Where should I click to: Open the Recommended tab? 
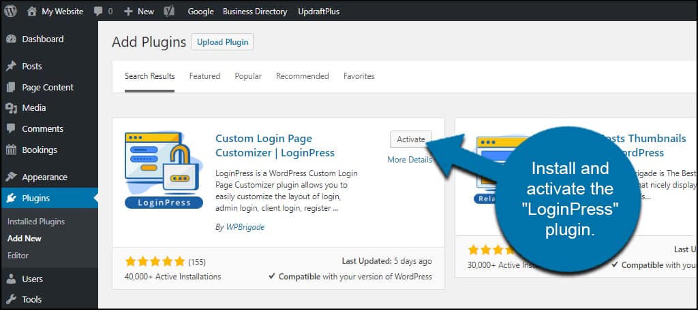tap(302, 76)
